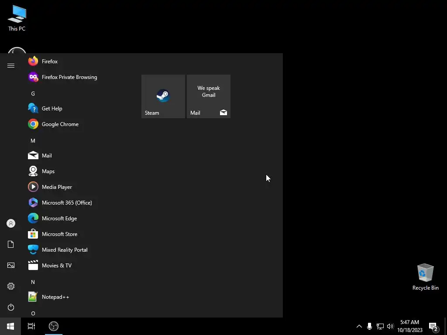The width and height of the screenshot is (447, 335).
Task: Open the Documents shortcut icon
Action: 11,244
